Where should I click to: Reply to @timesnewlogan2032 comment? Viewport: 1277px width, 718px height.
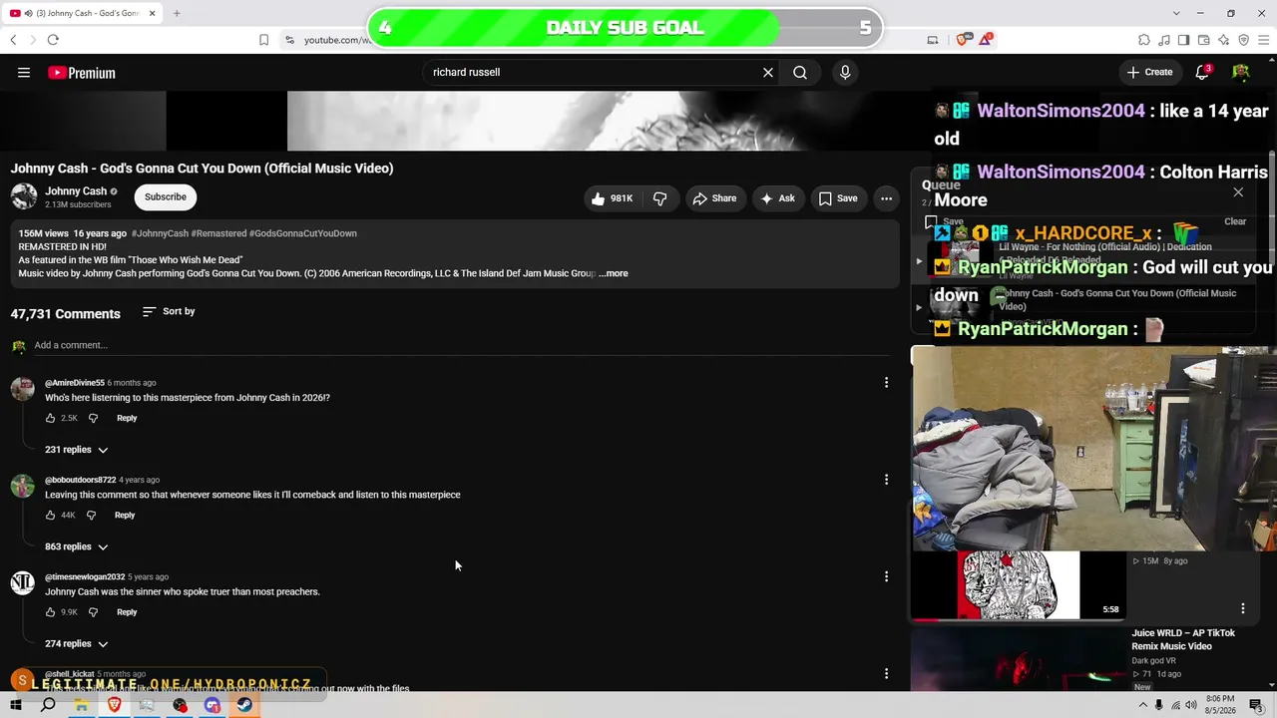[127, 612]
